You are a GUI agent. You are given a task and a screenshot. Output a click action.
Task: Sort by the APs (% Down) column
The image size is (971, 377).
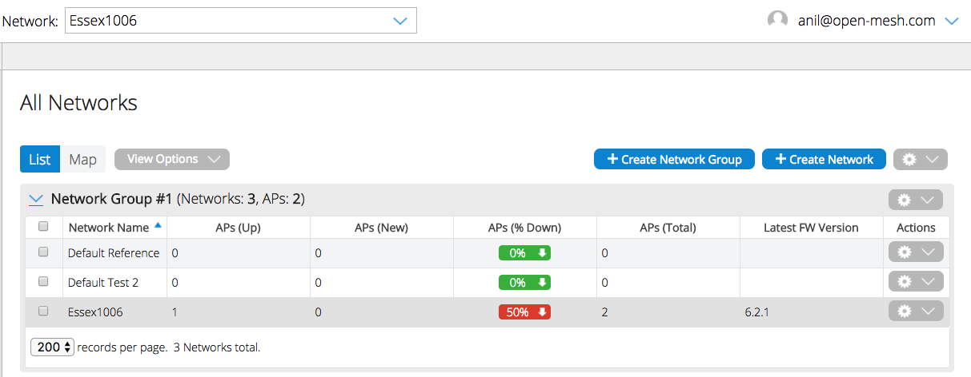[x=524, y=228]
